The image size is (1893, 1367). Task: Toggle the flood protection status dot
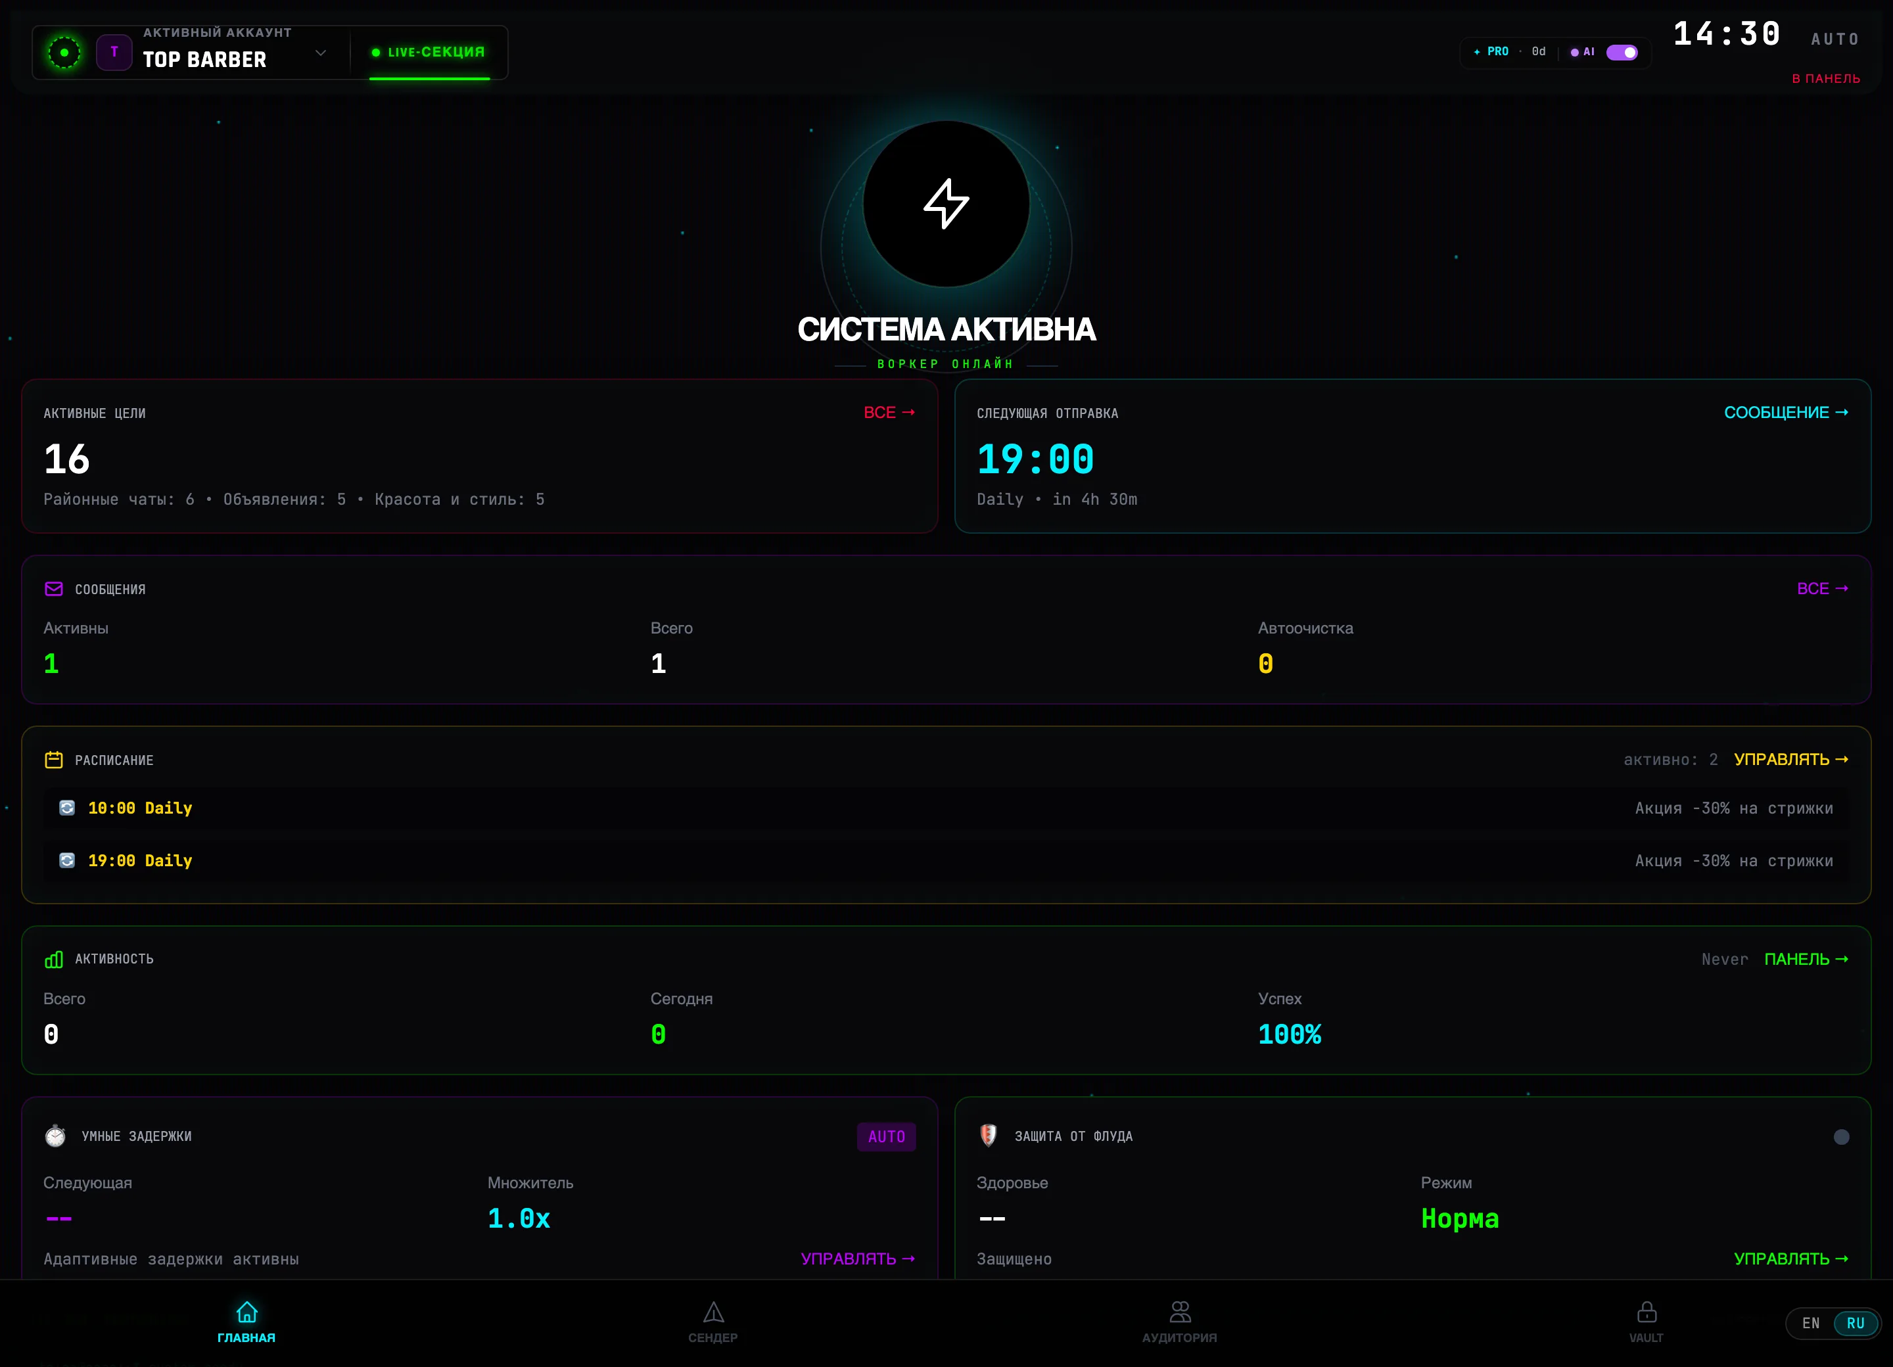click(1841, 1137)
